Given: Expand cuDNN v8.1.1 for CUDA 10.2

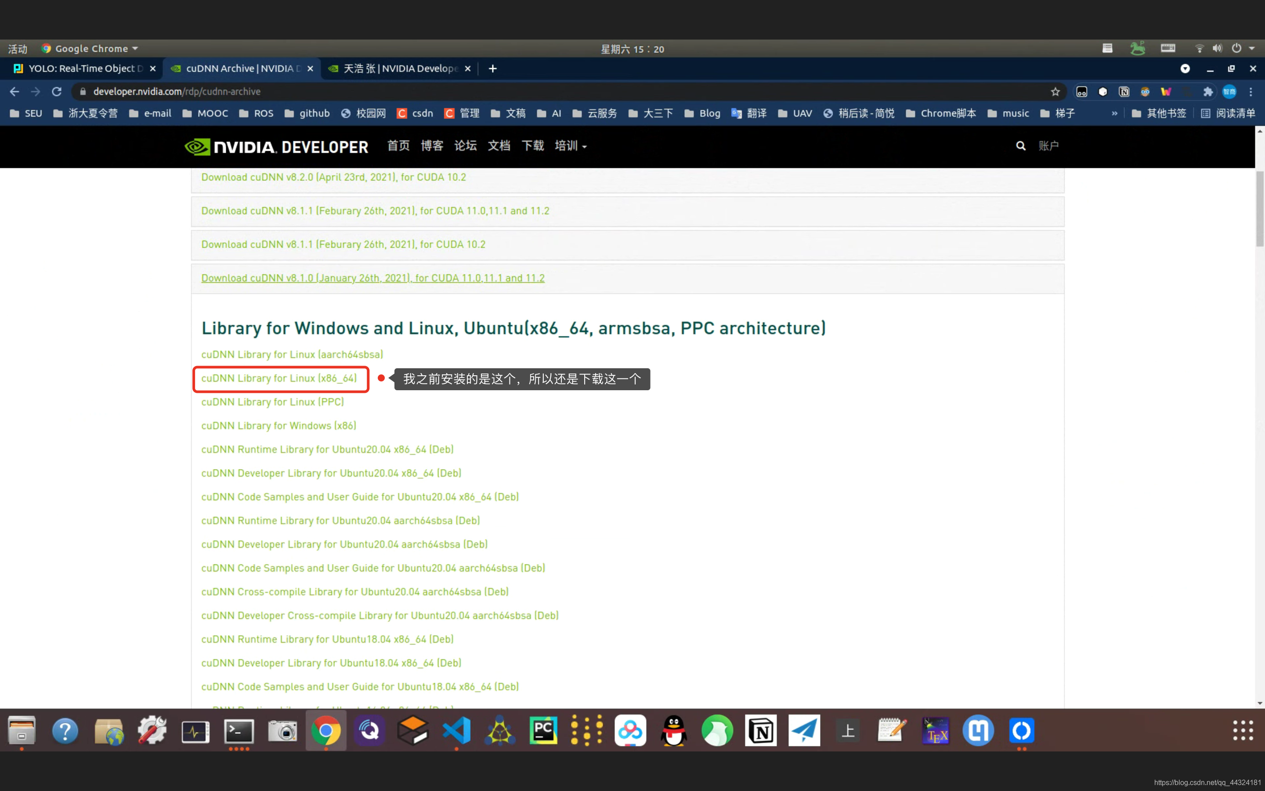Looking at the screenshot, I should point(343,244).
